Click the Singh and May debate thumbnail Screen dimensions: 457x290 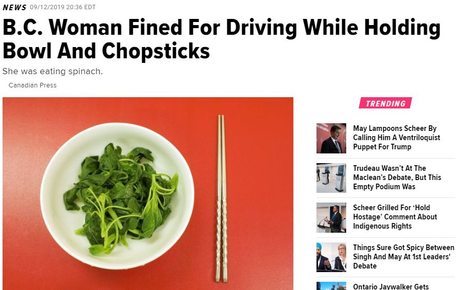click(x=331, y=257)
